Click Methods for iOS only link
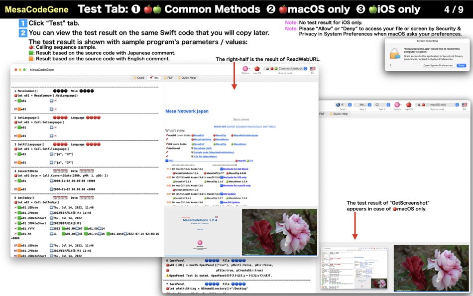The image size is (473, 296). click(x=235, y=177)
